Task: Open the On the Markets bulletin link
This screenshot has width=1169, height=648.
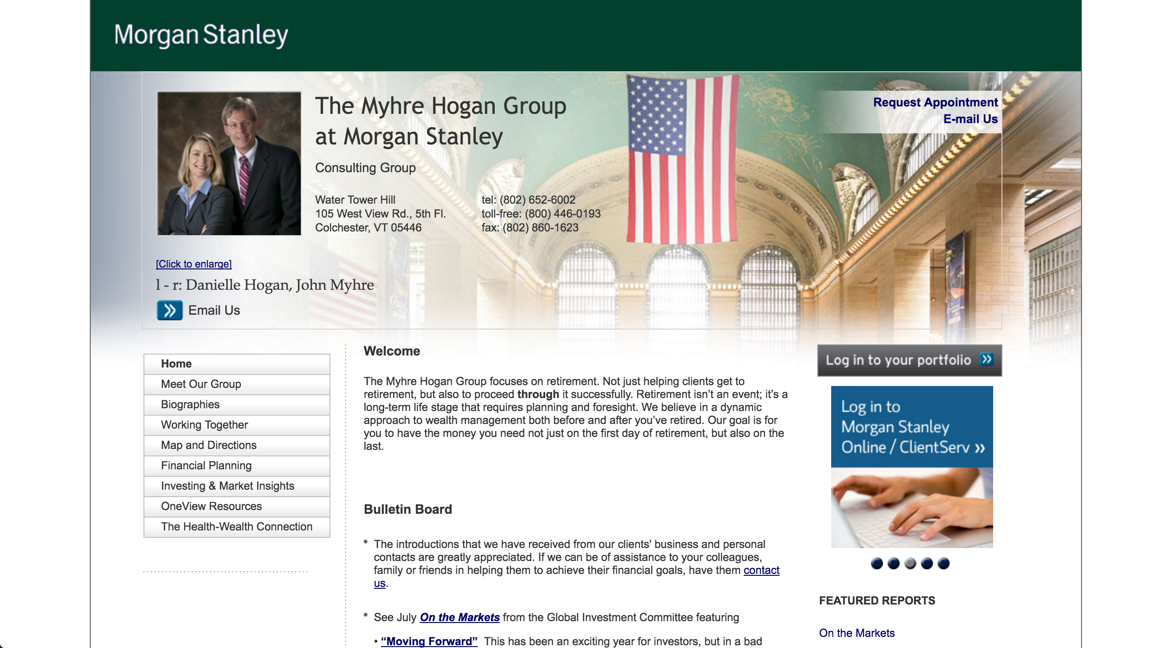Action: (460, 617)
